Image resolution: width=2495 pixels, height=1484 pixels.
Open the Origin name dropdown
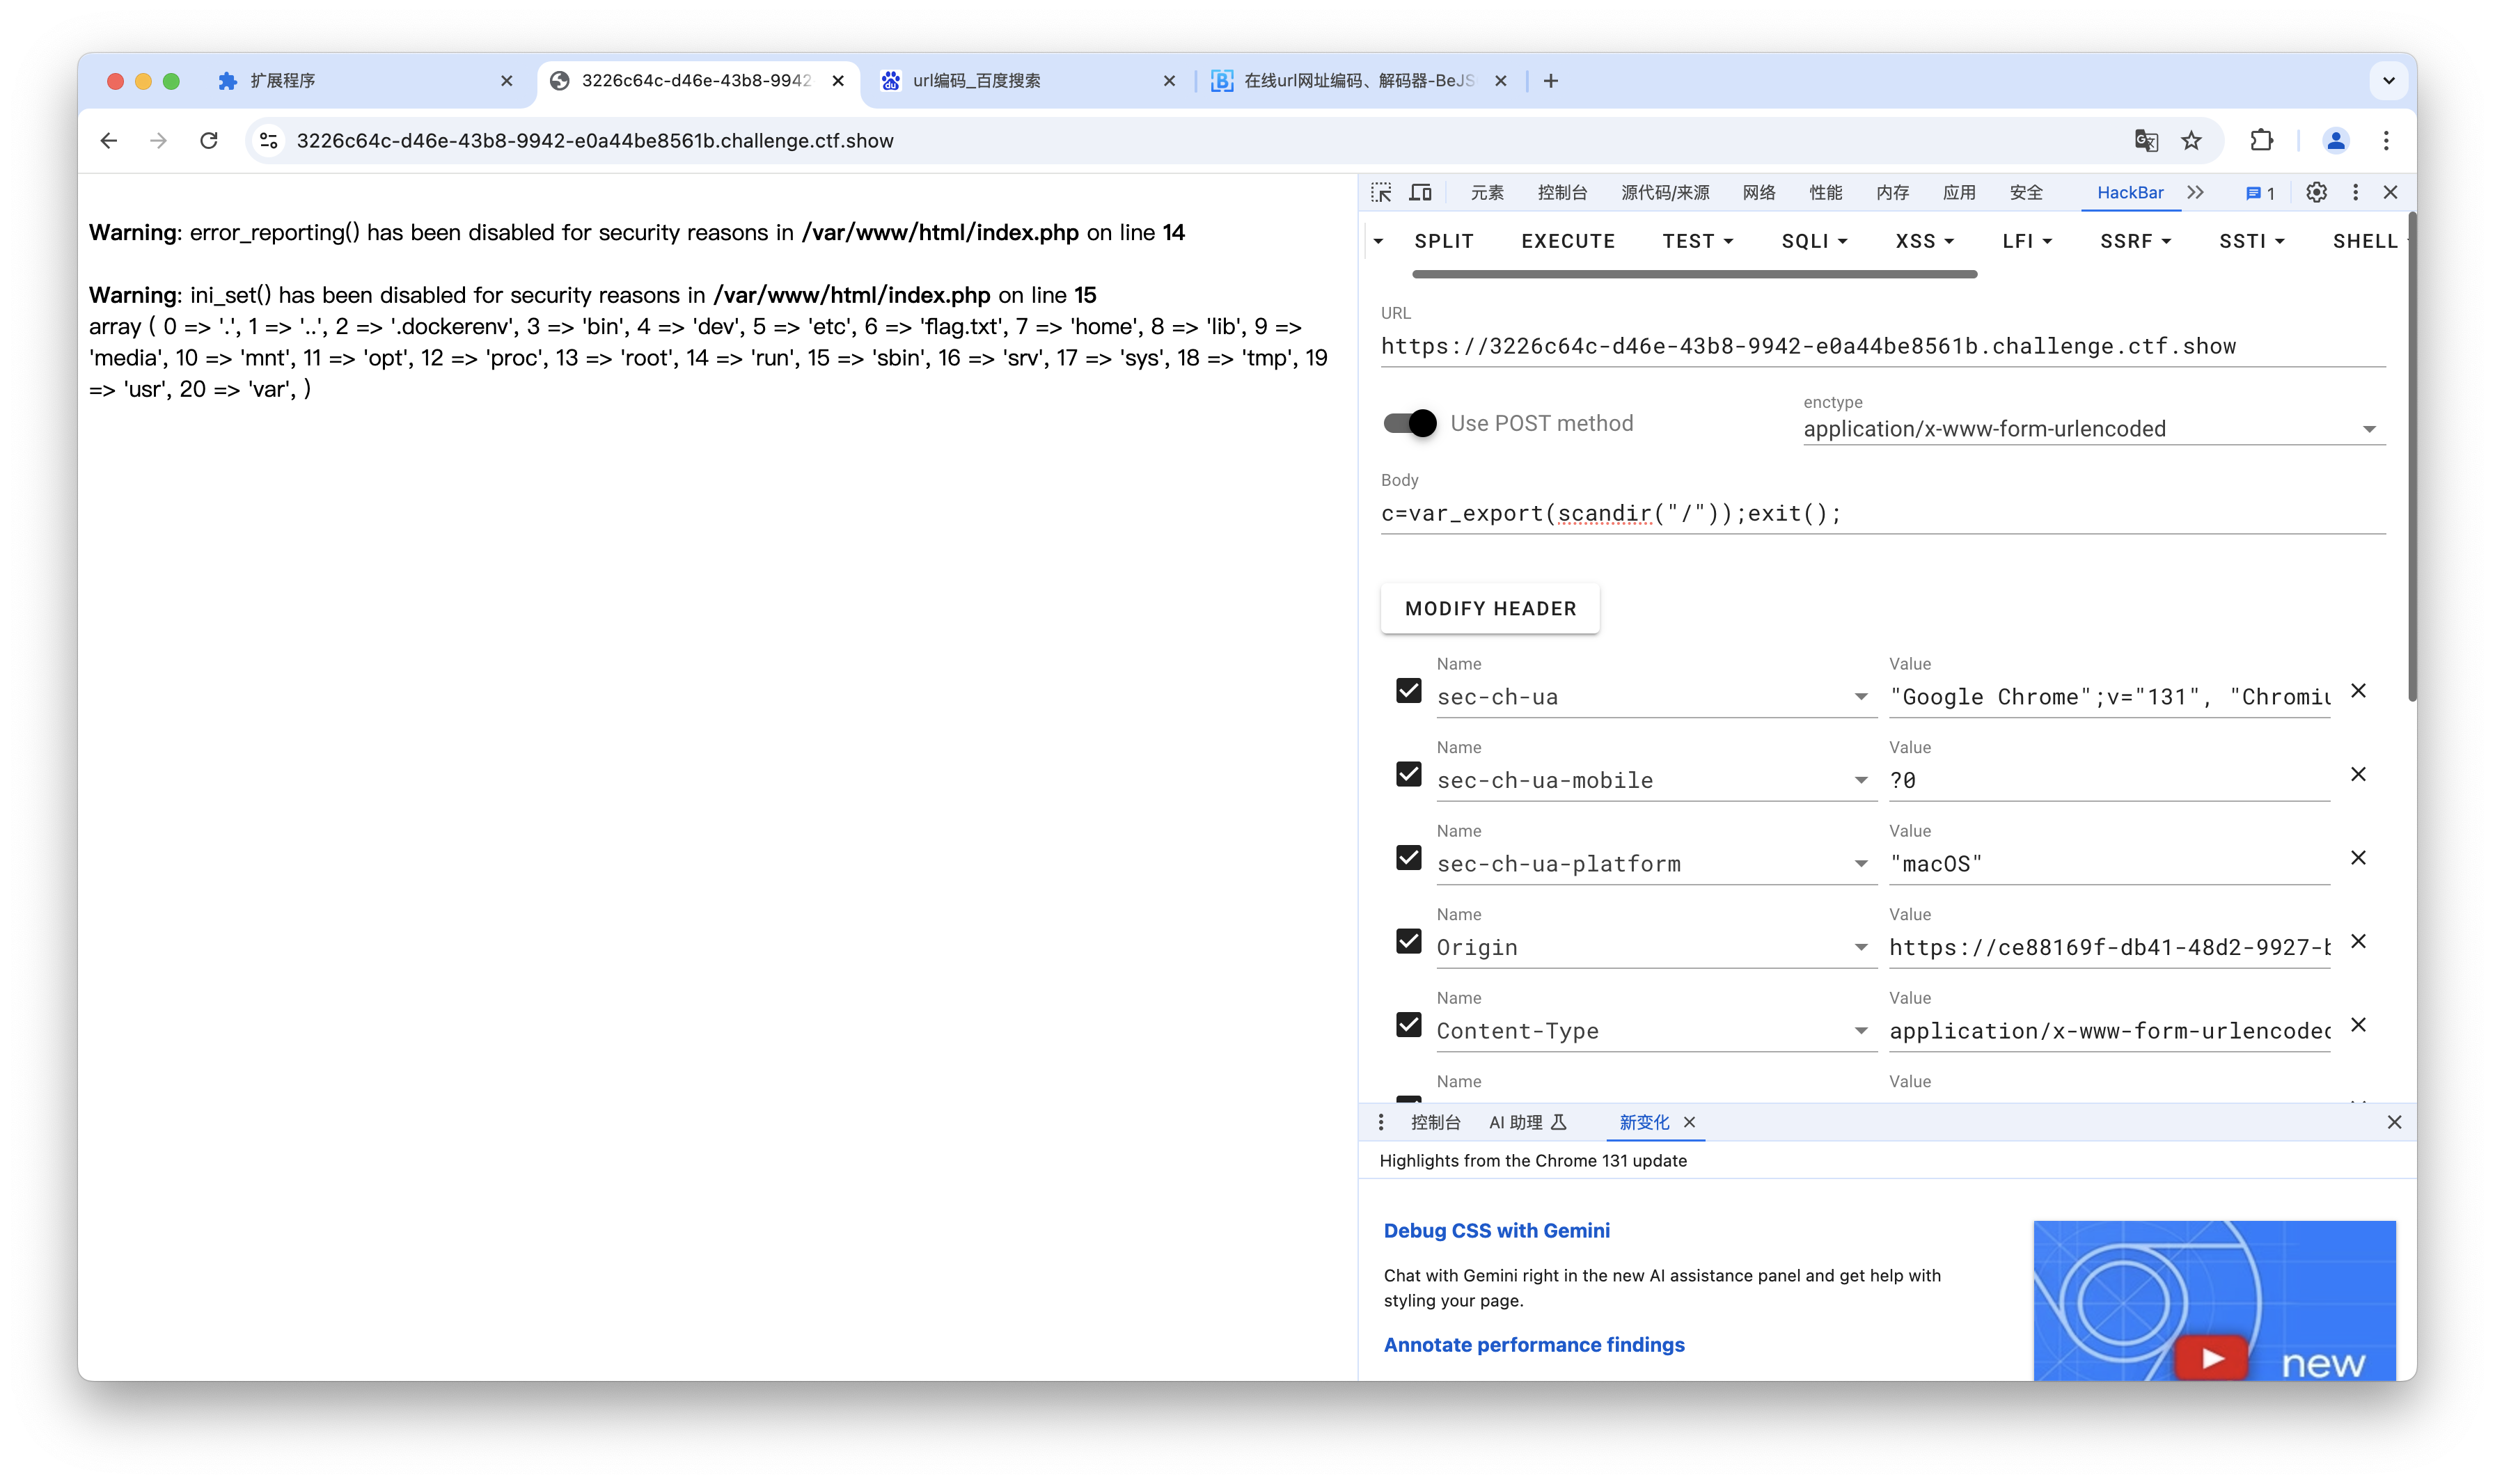(x=1860, y=947)
